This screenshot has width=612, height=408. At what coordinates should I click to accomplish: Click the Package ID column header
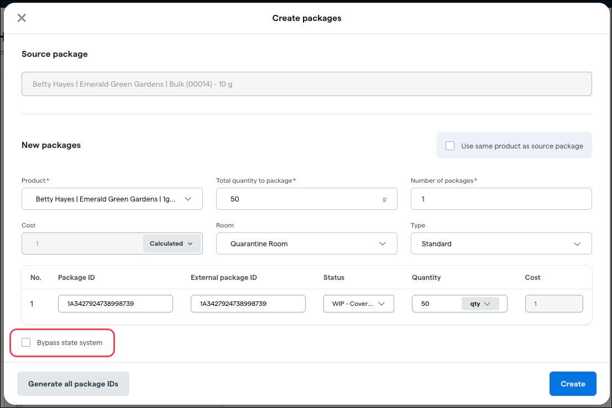tap(76, 278)
